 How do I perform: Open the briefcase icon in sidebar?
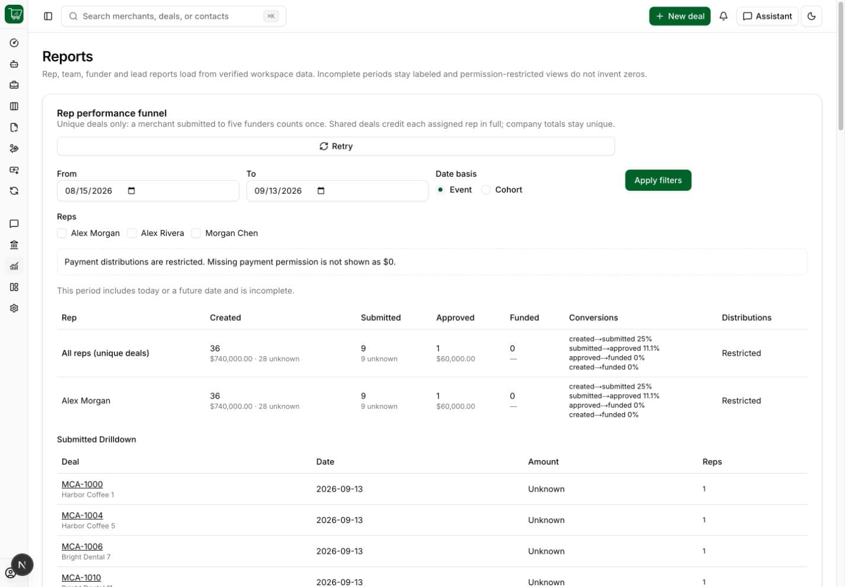tap(14, 85)
